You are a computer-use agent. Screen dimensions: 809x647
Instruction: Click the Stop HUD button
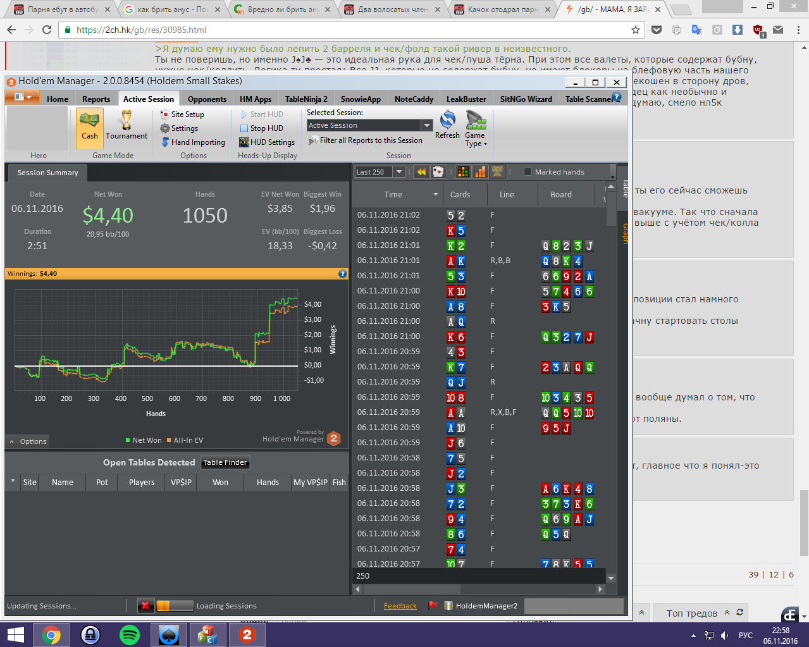[x=266, y=128]
